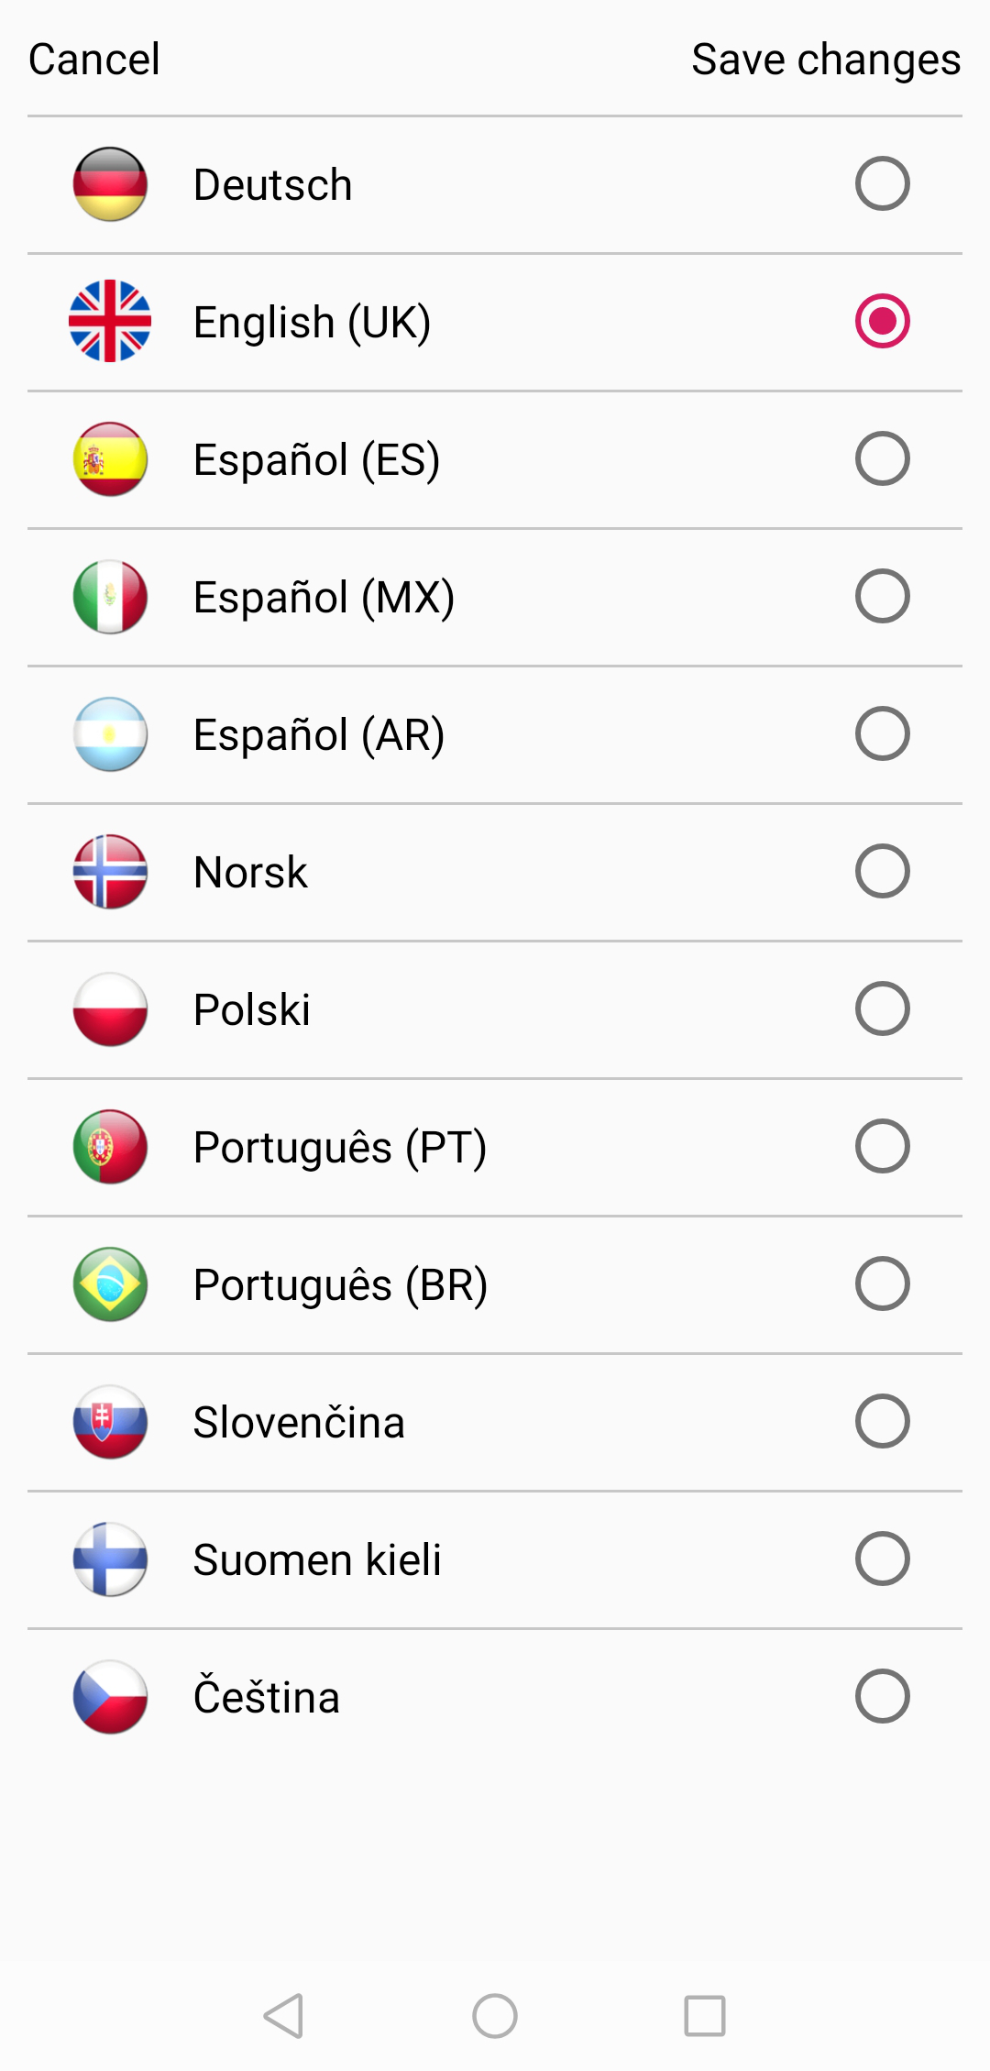The image size is (990, 2071).
Task: Tap the Português (BR) language label
Action: coord(340,1284)
